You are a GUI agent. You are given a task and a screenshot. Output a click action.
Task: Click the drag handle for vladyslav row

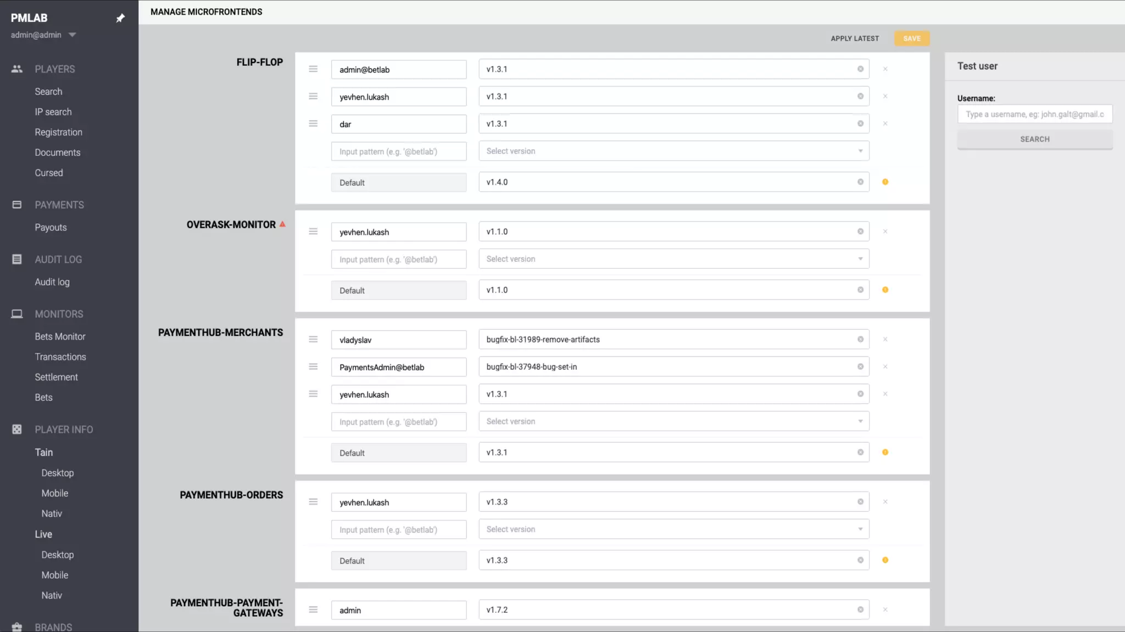pos(313,340)
